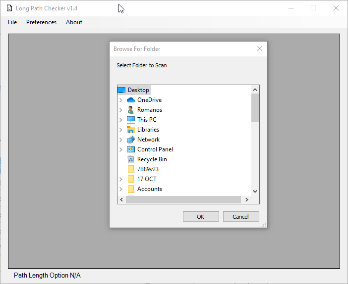This screenshot has height=284, width=348.
Task: Close the Long Path Checker window
Action: [336, 8]
